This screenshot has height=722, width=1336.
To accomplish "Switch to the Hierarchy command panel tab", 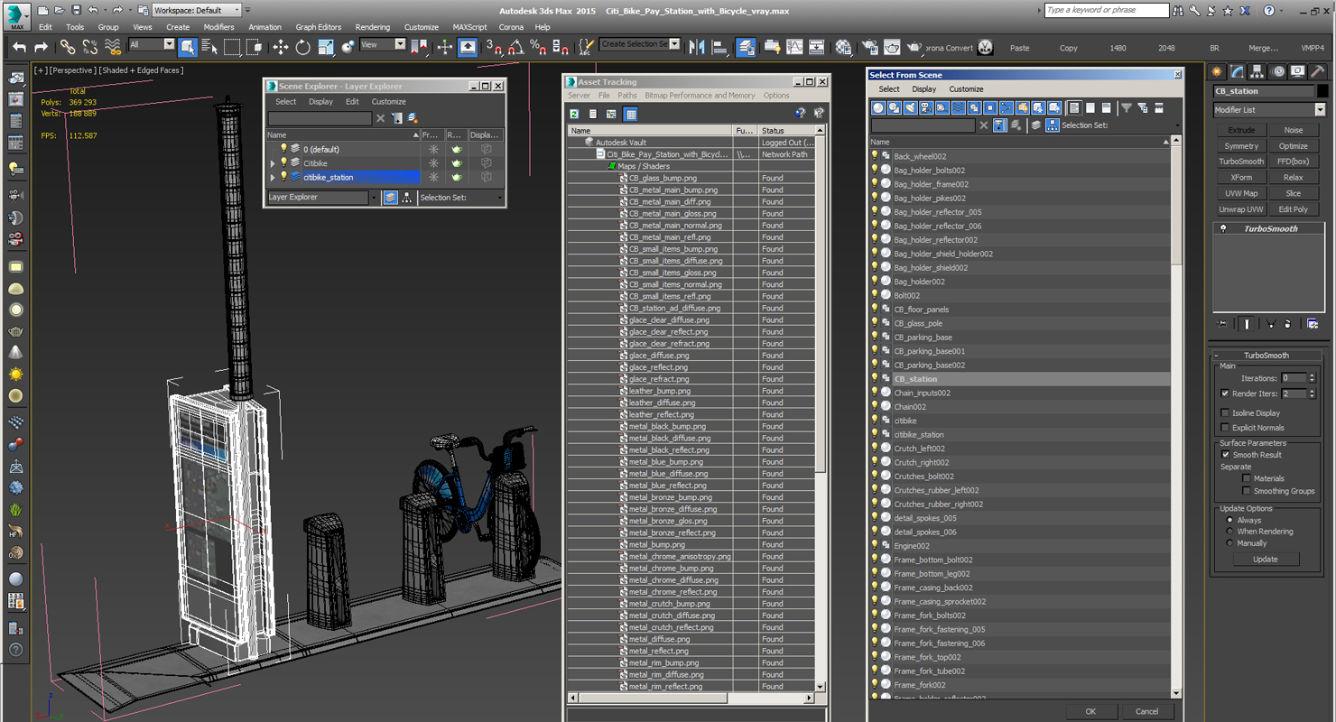I will point(1257,71).
